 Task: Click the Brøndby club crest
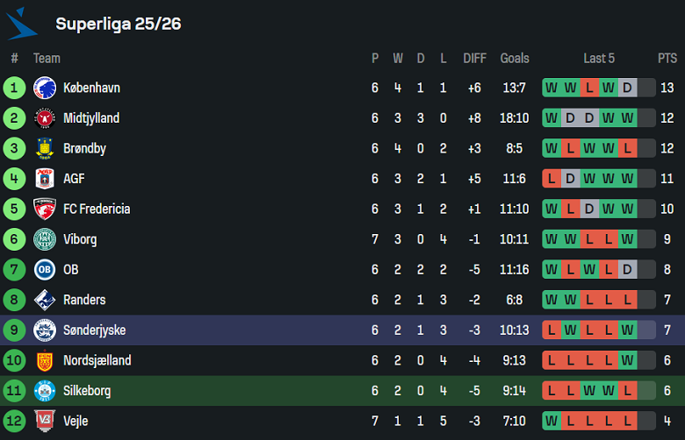44,148
